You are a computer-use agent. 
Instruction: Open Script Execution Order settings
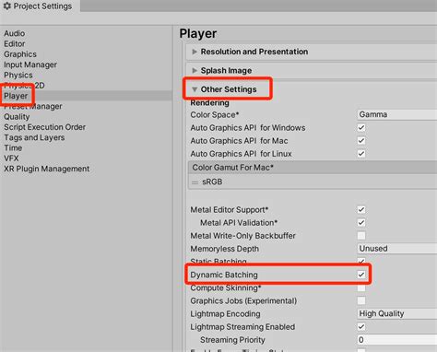pos(44,127)
